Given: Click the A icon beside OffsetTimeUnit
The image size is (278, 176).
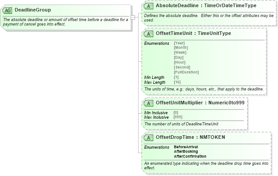Looking at the screenshot, I should click(x=148, y=34).
